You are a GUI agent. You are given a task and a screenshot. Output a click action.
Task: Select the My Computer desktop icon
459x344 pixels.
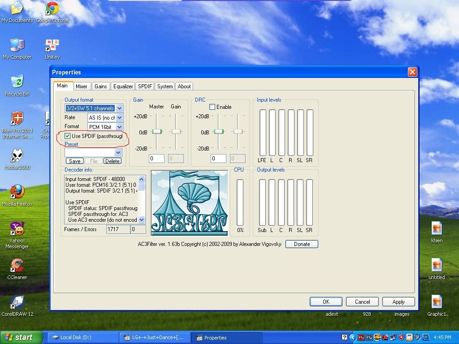coord(17,49)
